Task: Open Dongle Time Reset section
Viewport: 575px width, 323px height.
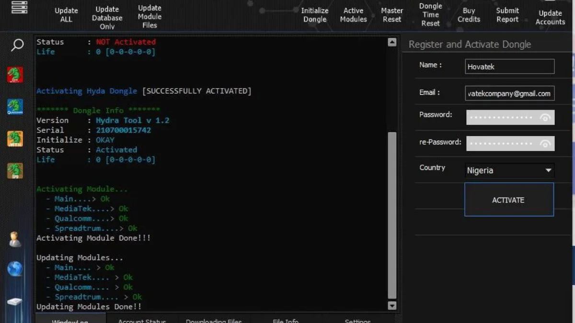Action: tap(430, 14)
